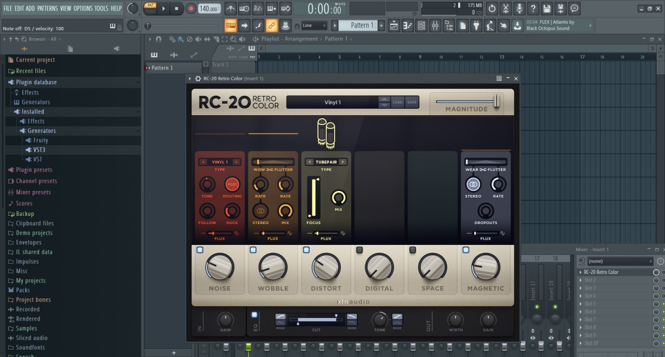The image size is (665, 357).
Task: Click the tempo 140.000 field
Action: coord(209,9)
